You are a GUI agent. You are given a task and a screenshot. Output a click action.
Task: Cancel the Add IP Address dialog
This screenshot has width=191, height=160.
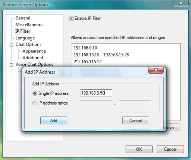136,120
